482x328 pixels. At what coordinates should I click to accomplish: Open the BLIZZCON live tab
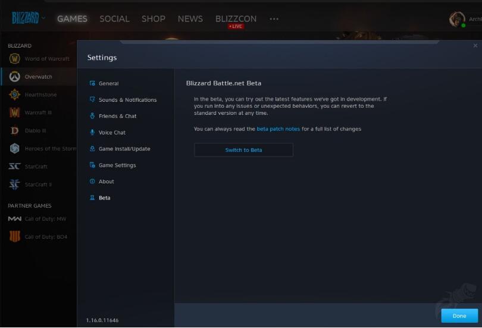point(236,19)
